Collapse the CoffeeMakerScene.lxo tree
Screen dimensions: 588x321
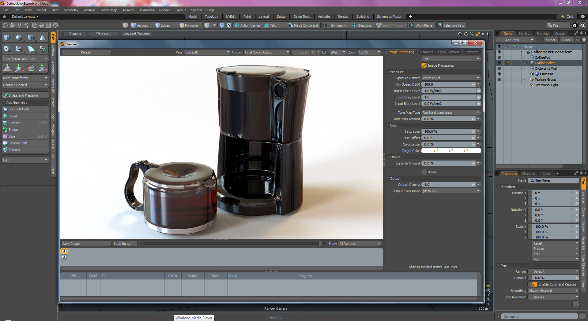pos(522,52)
